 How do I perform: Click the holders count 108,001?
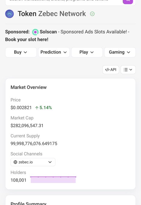(x=18, y=180)
